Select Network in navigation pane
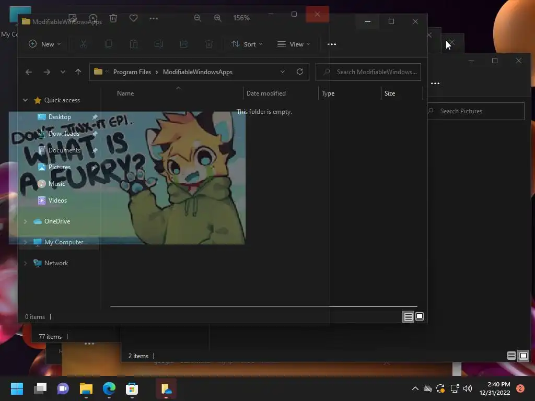 (56, 263)
